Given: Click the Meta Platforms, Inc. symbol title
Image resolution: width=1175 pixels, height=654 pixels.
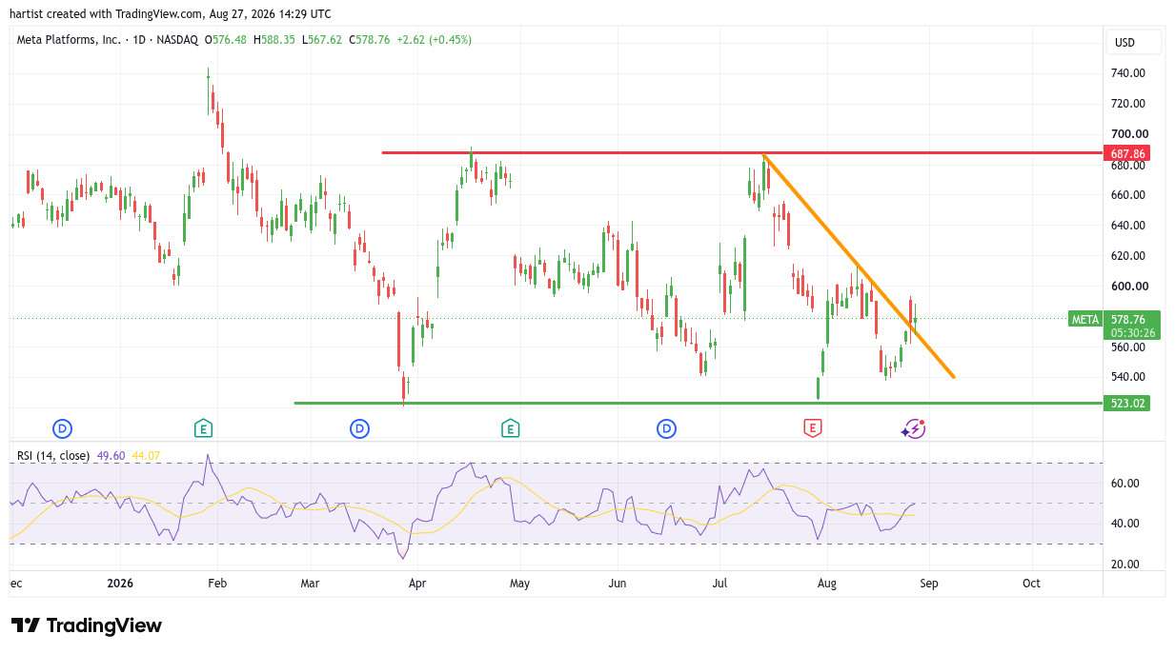Looking at the screenshot, I should click(x=70, y=40).
